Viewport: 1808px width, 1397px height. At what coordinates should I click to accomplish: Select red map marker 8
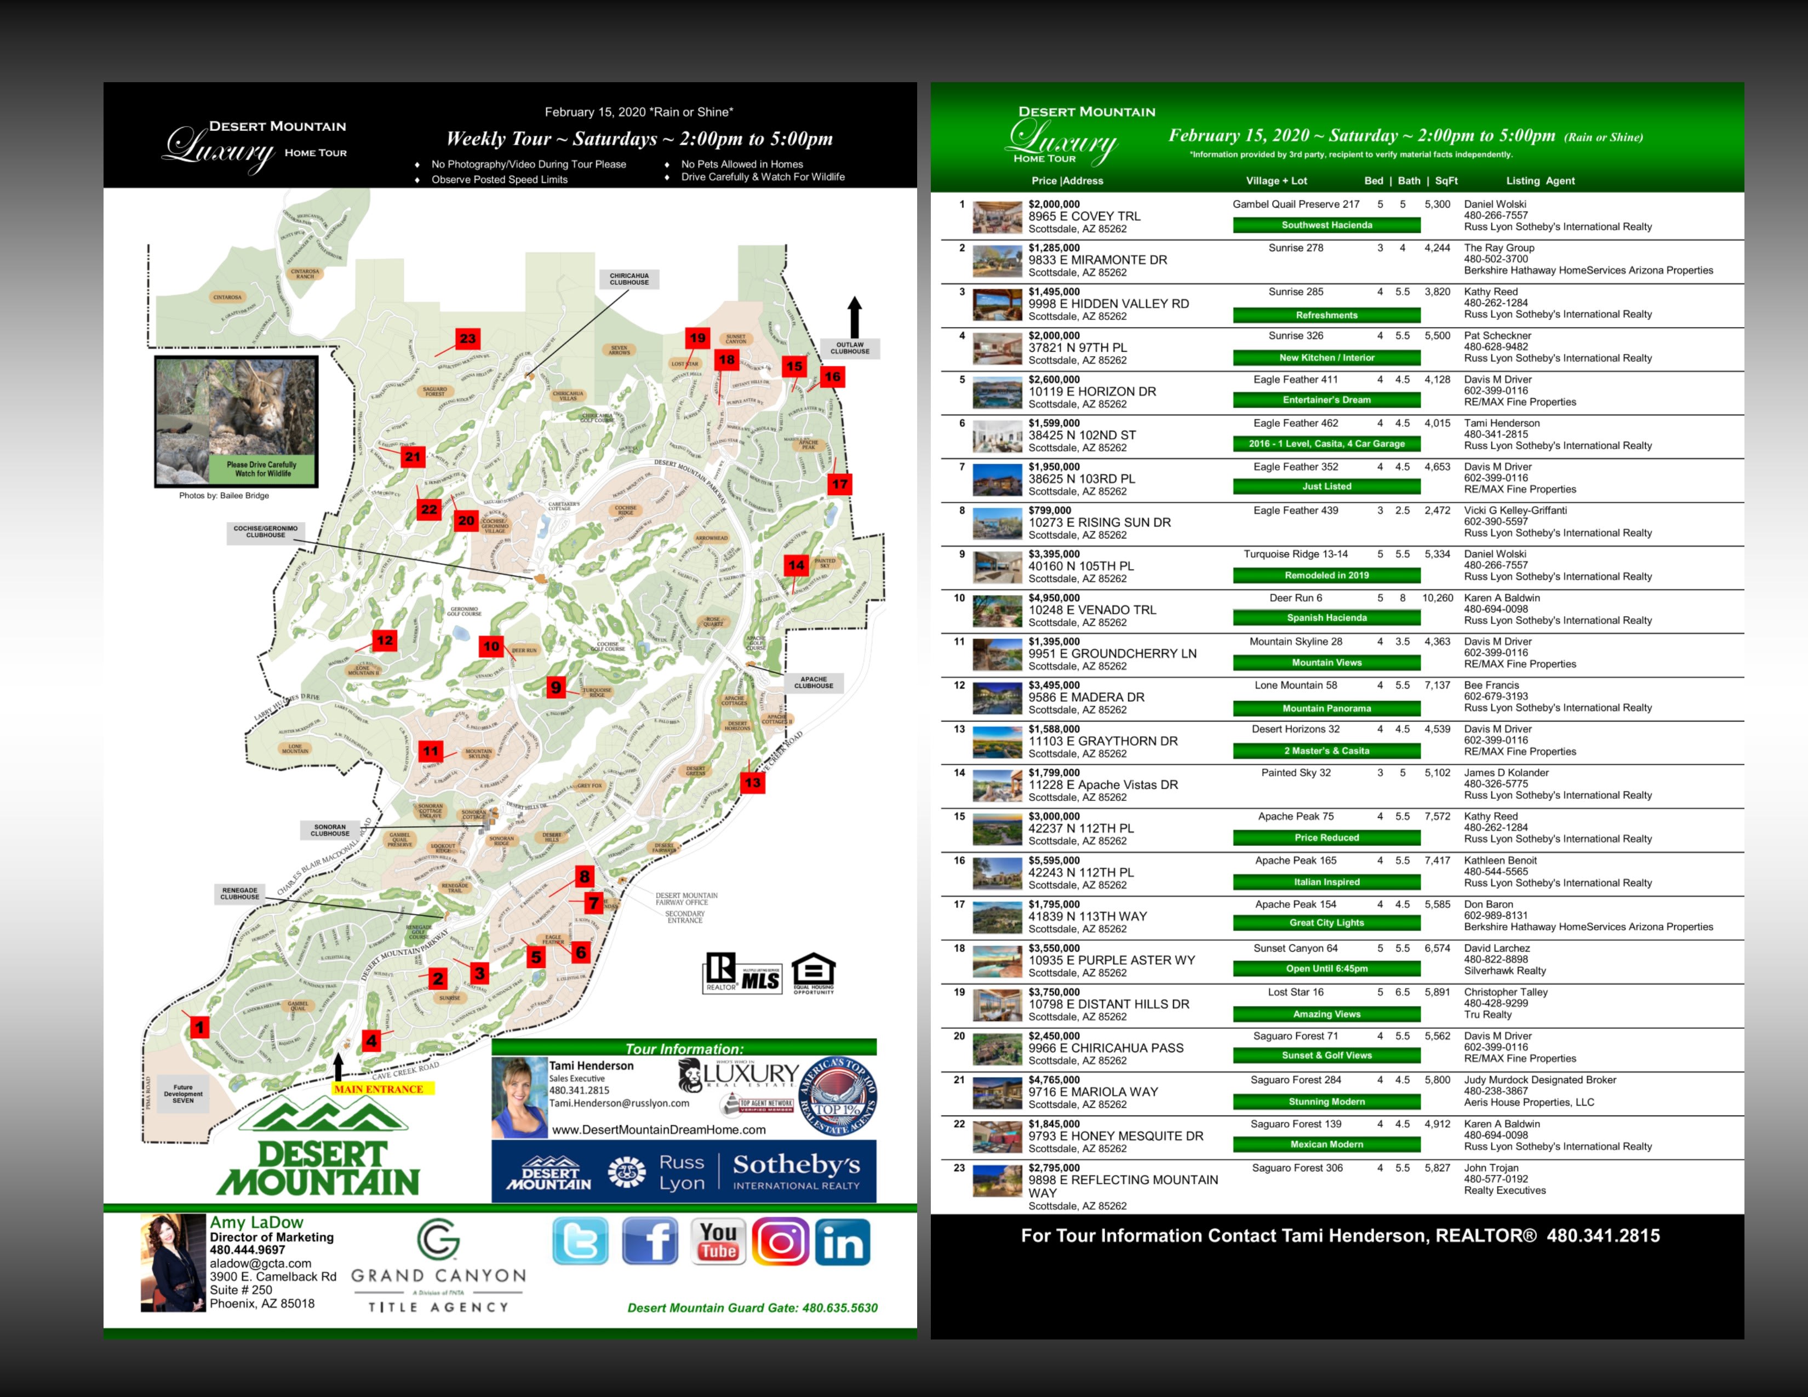pos(585,877)
